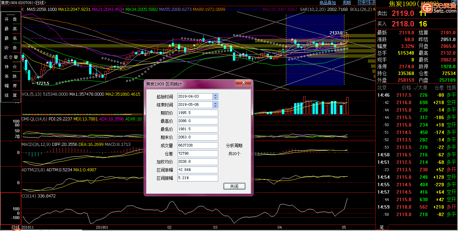Select the 笔 tab at bottom right

pos(381,227)
